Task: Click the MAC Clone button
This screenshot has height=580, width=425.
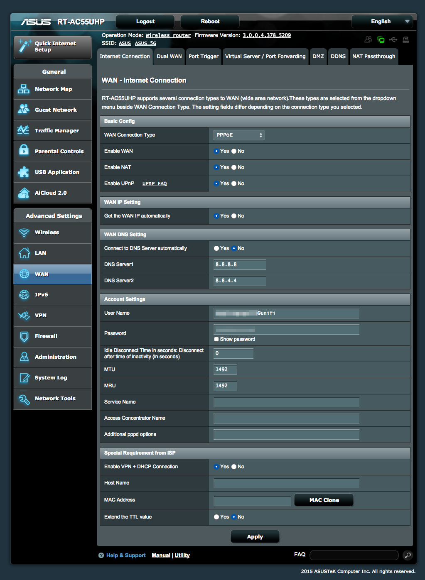Action: [x=324, y=500]
